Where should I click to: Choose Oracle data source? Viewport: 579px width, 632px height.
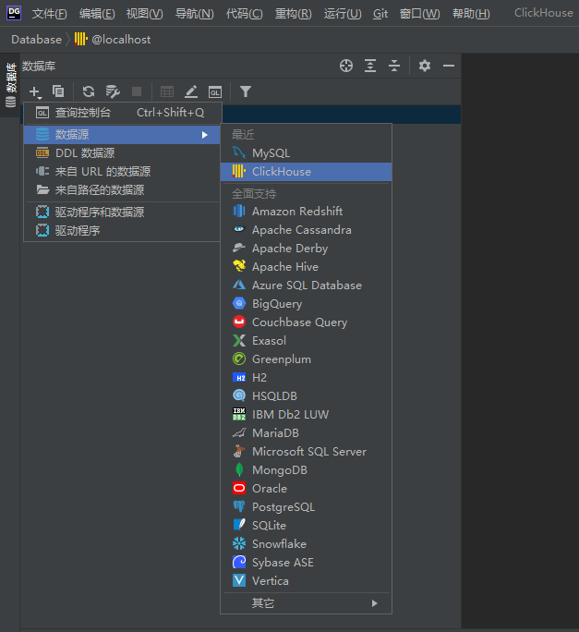(307, 489)
